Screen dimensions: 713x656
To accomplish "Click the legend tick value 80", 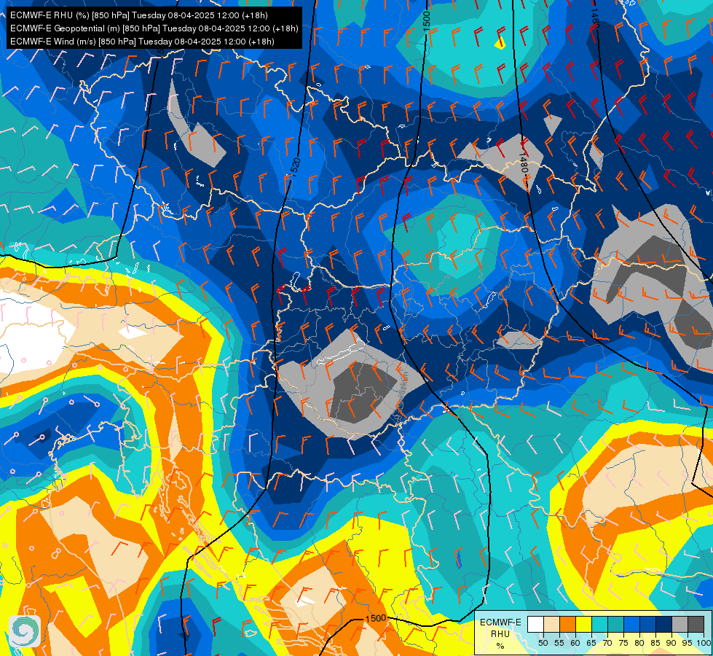I will (x=639, y=643).
